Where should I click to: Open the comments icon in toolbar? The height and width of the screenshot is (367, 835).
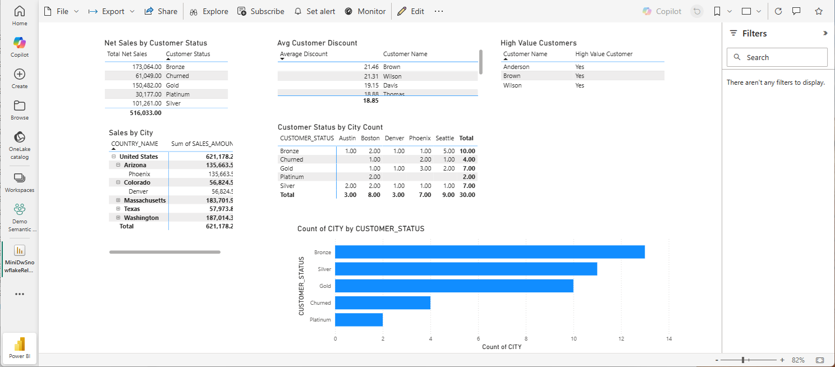(x=796, y=11)
